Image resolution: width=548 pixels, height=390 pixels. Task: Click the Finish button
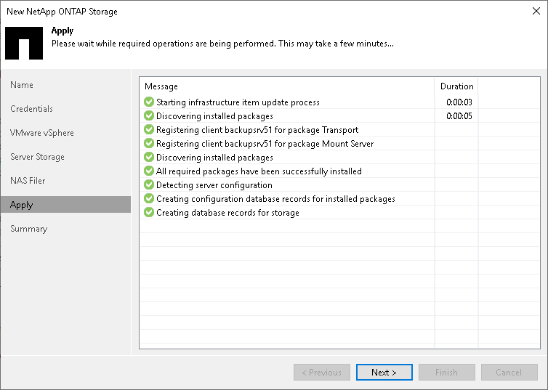pos(447,372)
